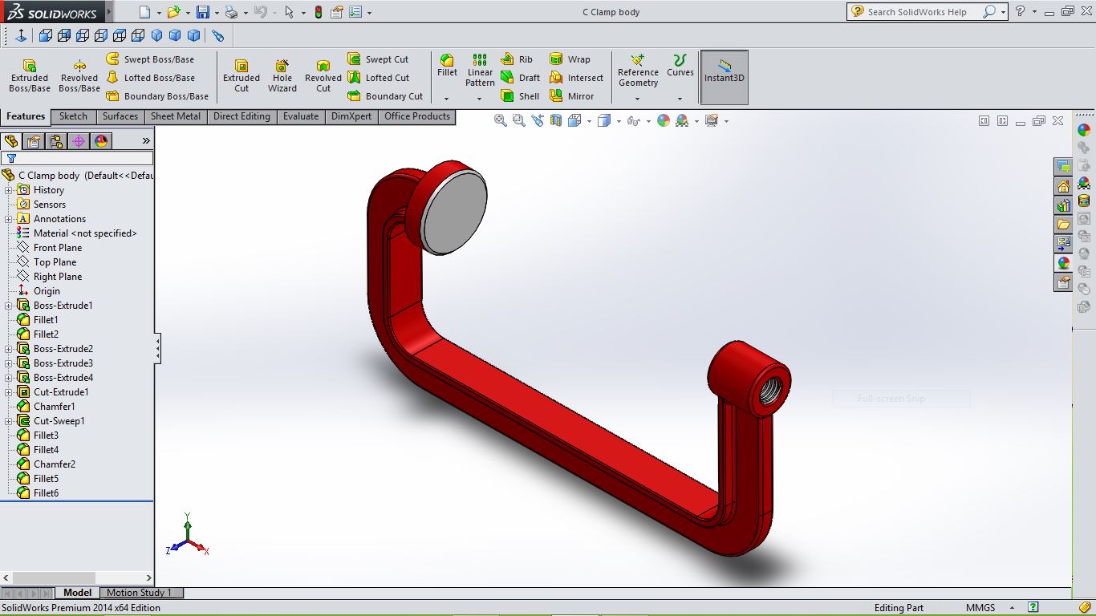Expand the Cut-Extrude1 feature node

[9, 392]
